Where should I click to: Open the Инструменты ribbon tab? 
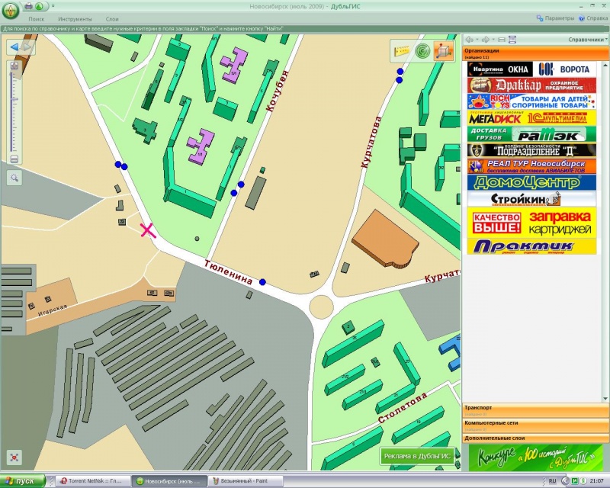point(75,18)
